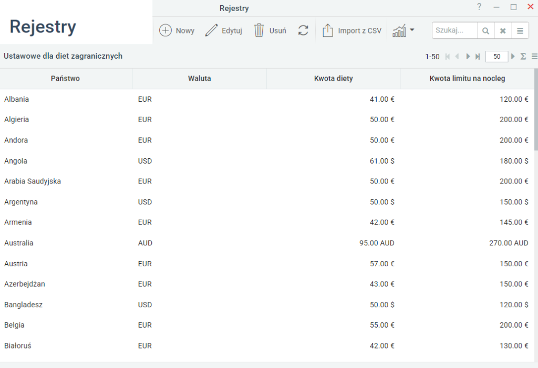Screen dimensions: 538x368
Task: Click the 270.00 AUD lodging limit
Action: point(509,243)
